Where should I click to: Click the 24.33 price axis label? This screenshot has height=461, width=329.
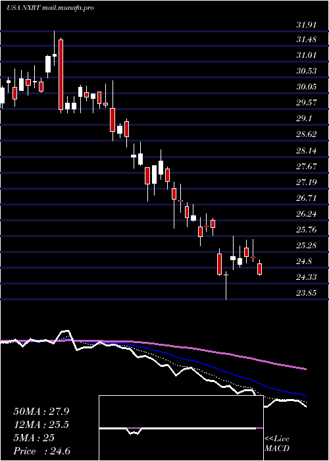point(307,277)
